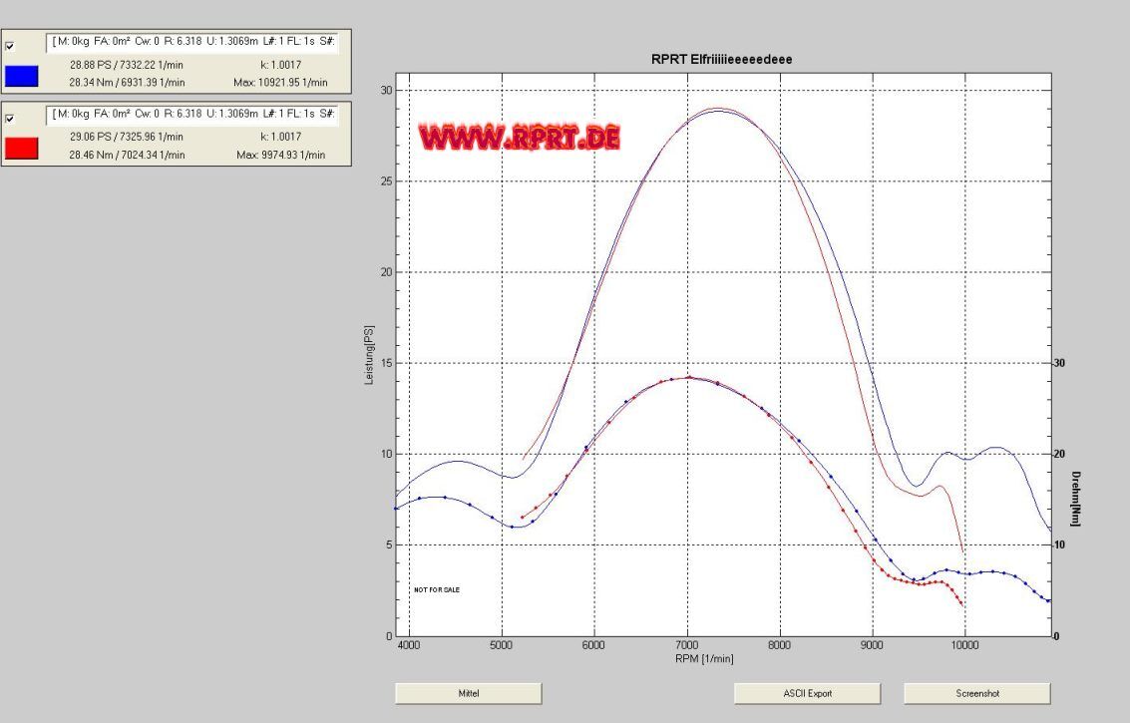Click the red run's 28.46 Nm readout
The width and height of the screenshot is (1130, 723).
[x=126, y=155]
